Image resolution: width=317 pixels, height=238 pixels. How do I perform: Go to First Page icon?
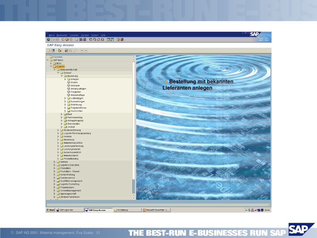[91, 39]
